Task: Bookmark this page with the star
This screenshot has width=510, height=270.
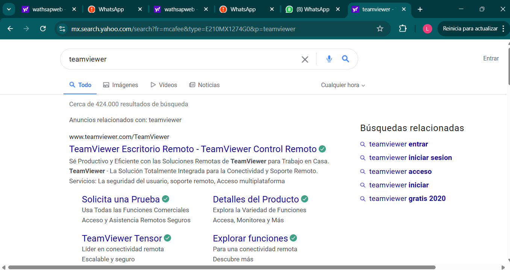Action: [380, 29]
